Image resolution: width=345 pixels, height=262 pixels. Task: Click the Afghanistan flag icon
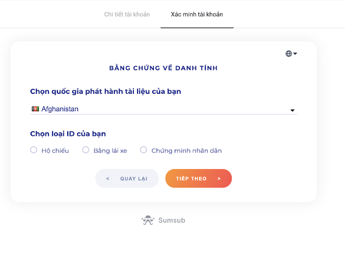36,109
